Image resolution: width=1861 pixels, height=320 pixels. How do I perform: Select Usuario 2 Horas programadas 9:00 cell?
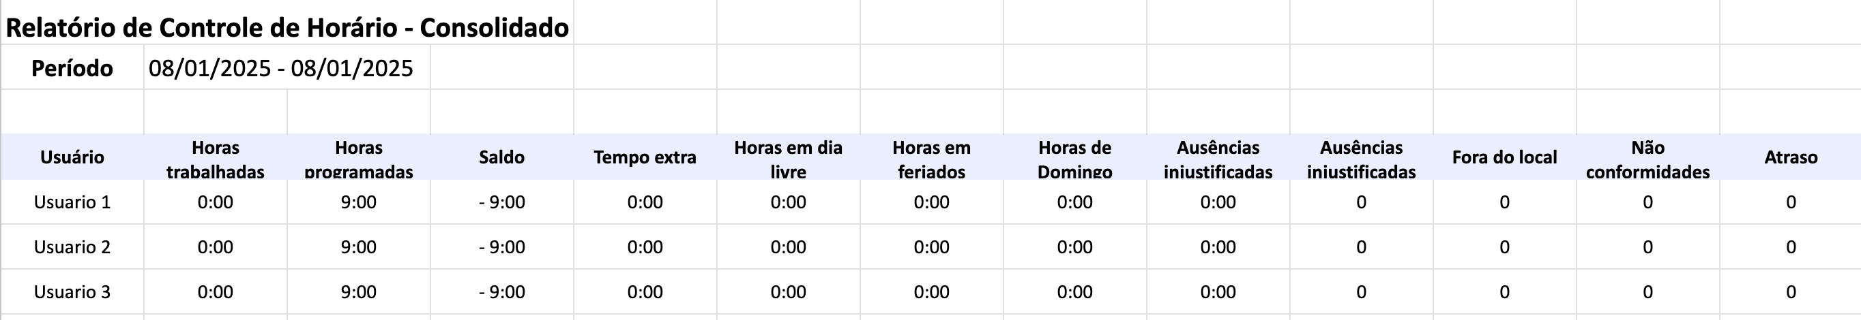(358, 246)
